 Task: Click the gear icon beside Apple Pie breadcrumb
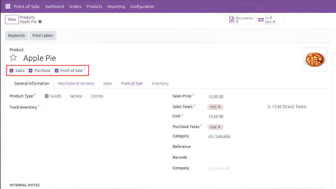pos(40,22)
